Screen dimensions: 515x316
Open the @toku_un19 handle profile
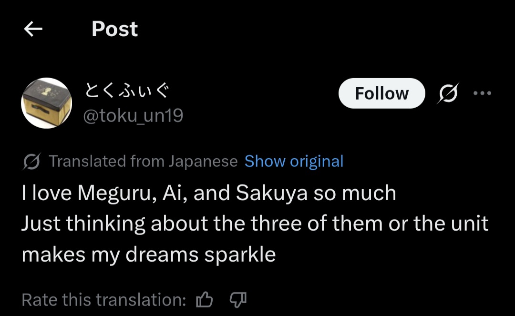click(x=133, y=116)
